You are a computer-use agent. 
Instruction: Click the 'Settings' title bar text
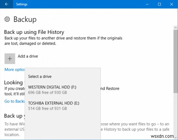tap(22, 4)
